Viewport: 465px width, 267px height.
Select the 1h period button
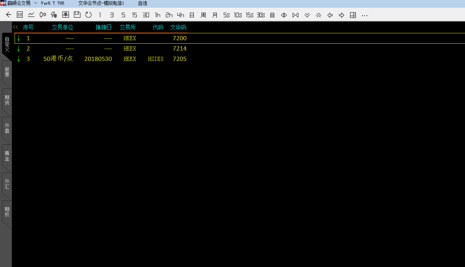157,15
